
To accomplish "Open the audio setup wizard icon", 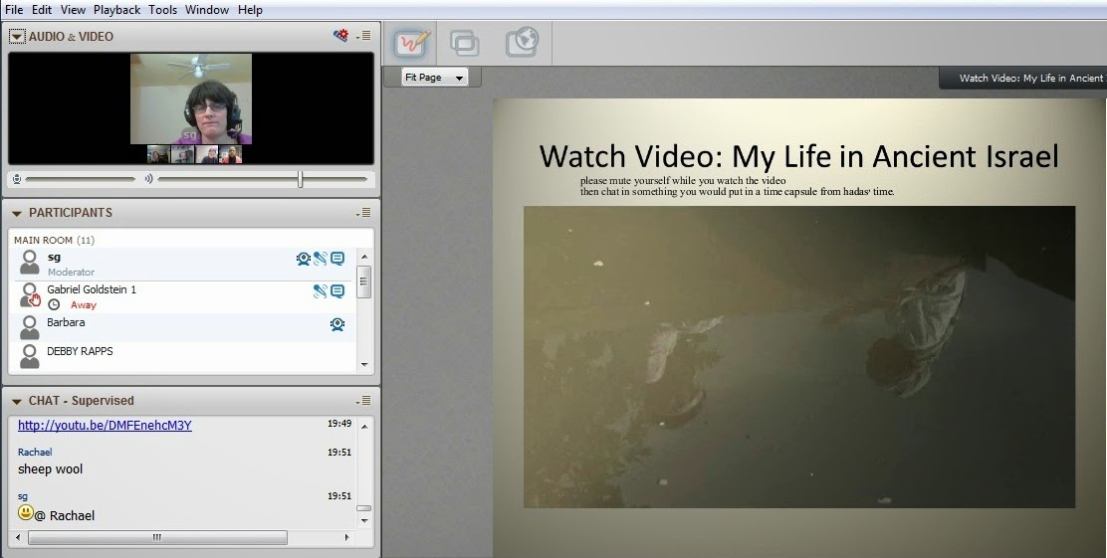I will [x=341, y=35].
